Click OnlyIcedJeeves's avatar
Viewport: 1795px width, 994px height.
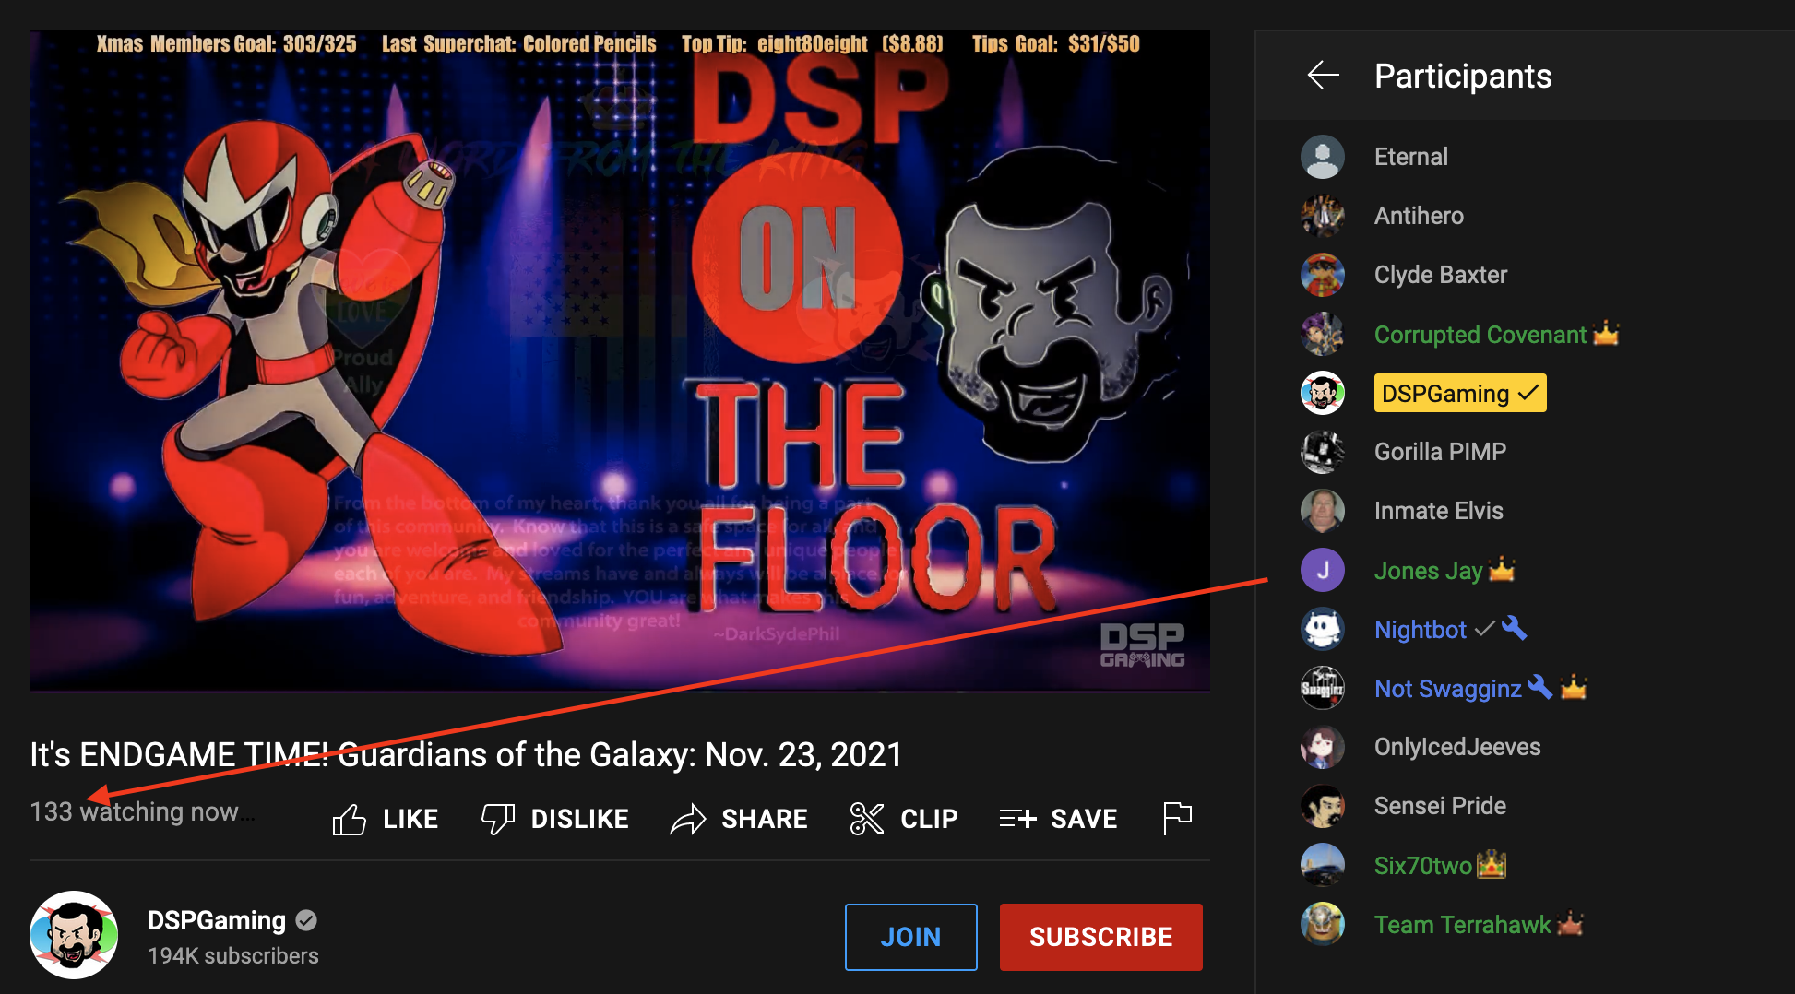click(x=1323, y=747)
